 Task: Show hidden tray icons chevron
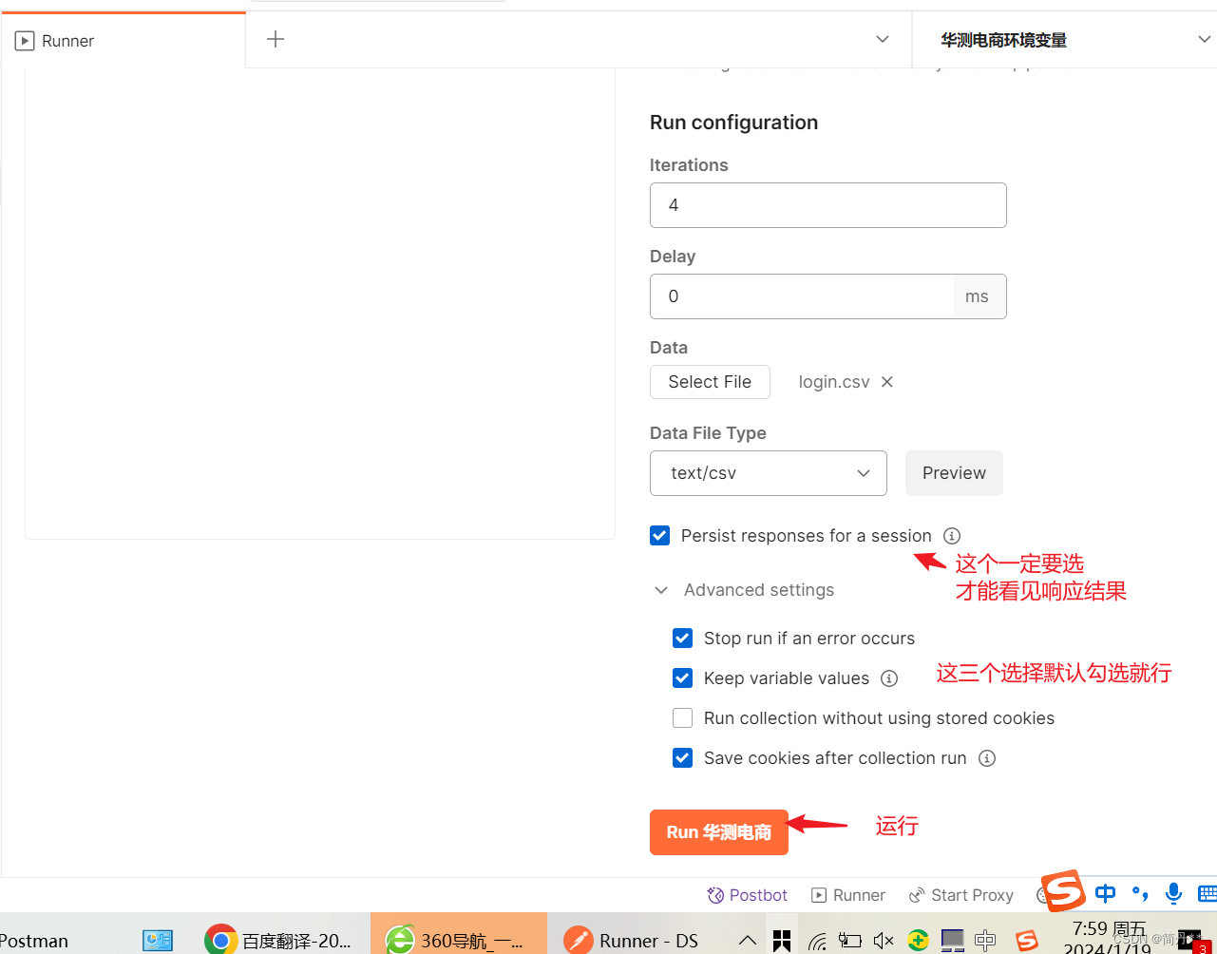748,941
